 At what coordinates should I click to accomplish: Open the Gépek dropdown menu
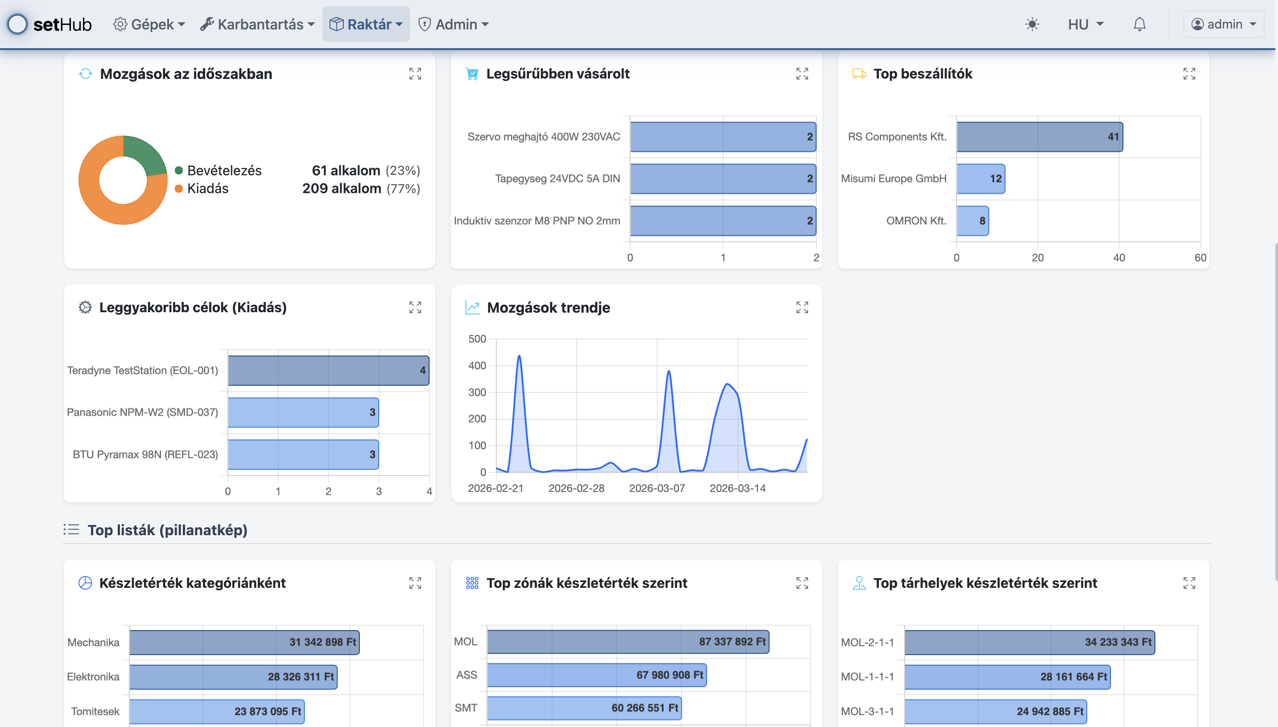coord(149,25)
